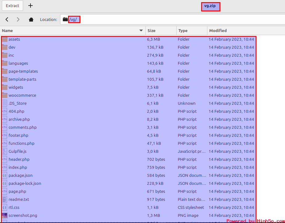This screenshot has height=223, width=285.
Task: Select the template-parts folder name
Action: coord(22,79)
